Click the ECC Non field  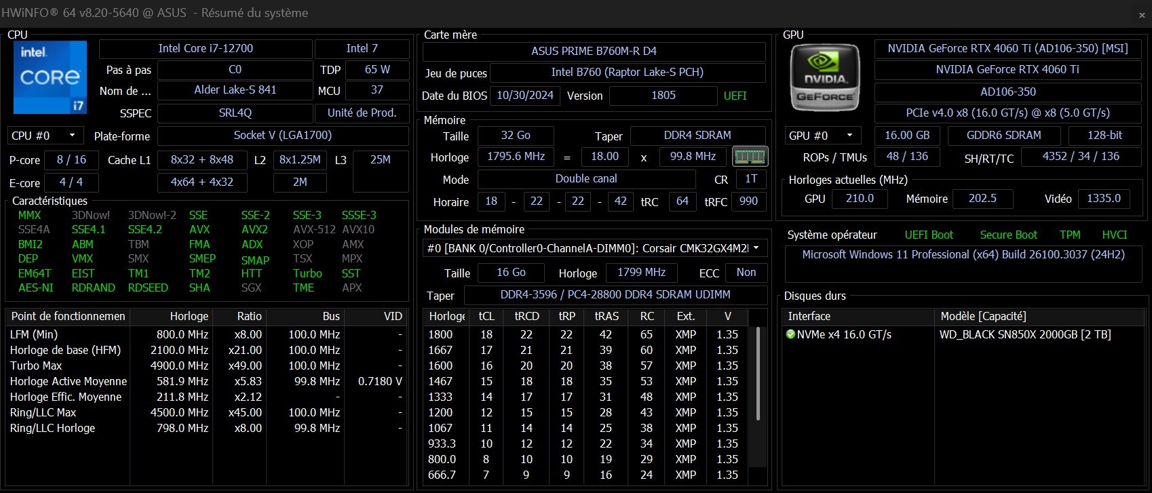(x=746, y=273)
